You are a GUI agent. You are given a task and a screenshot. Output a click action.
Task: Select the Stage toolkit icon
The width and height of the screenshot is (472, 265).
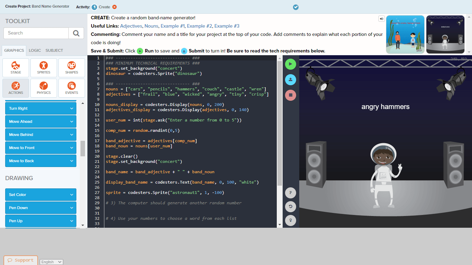coord(16,68)
